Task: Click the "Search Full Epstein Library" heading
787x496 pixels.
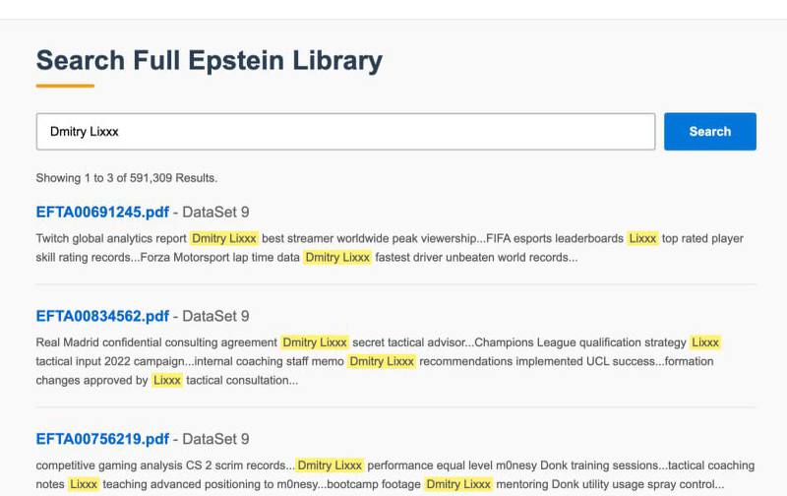Action: pos(209,61)
